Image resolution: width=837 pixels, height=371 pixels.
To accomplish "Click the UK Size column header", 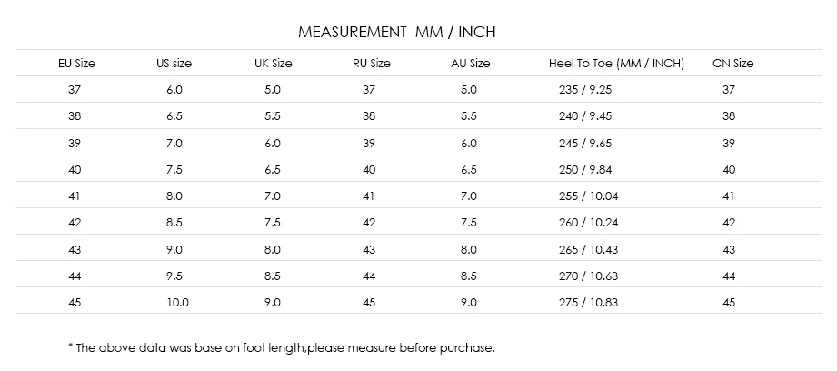I will [274, 63].
